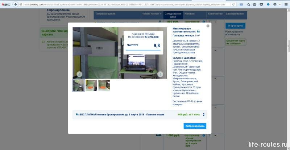Select the second room thumbnail
The image size is (290, 150).
click(x=91, y=85)
